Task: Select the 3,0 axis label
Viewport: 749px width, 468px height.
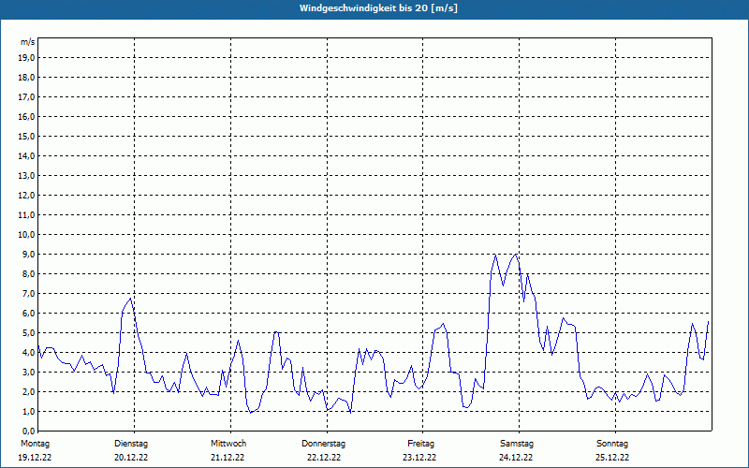Action: click(28, 372)
